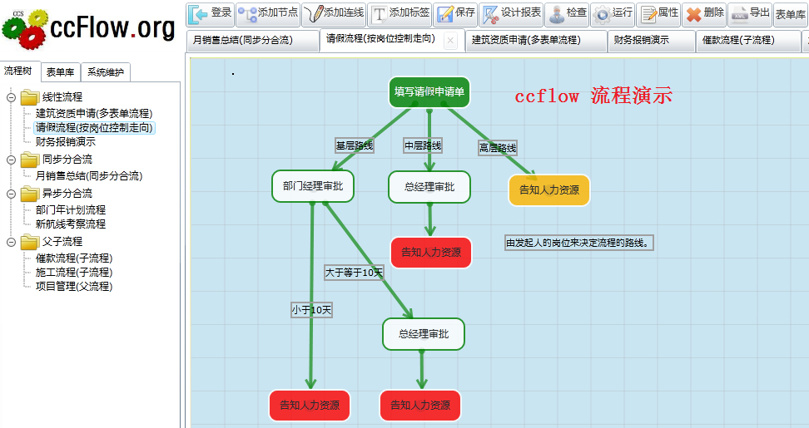Switch to the 表单库 panel tab
Screen dimensions: 809x428
(x=61, y=72)
